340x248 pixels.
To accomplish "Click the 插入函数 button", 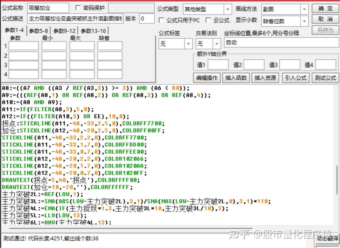I will pos(236,78).
